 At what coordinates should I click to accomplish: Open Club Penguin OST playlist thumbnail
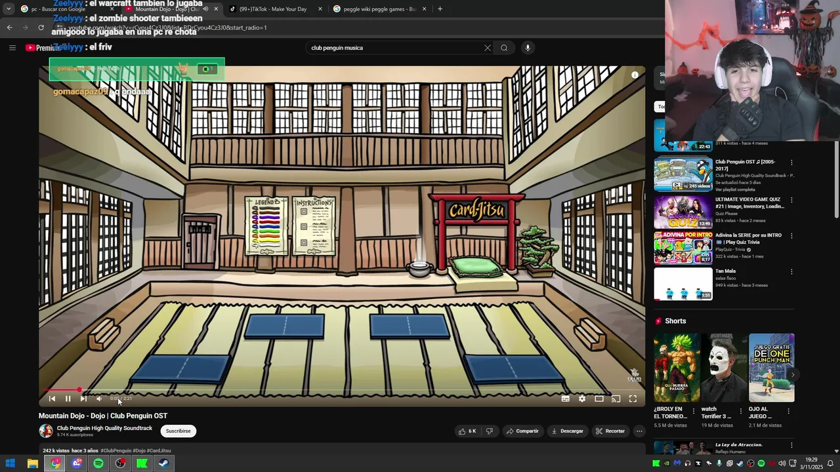(682, 174)
